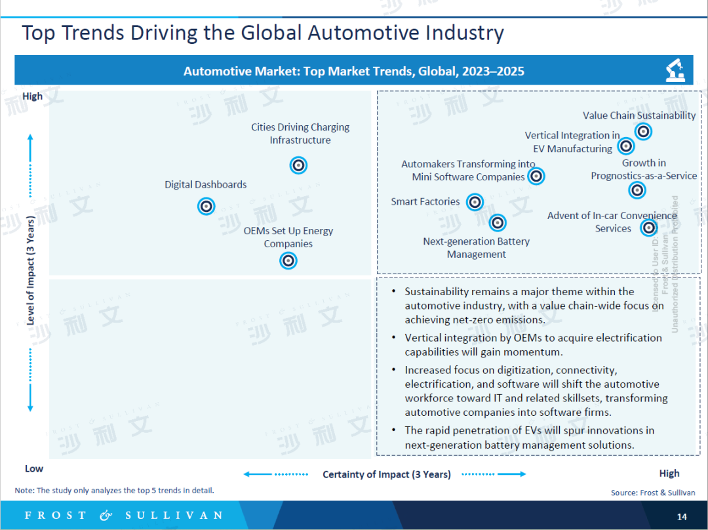This screenshot has width=708, height=530.
Task: Click the Next-generation Battery Management marker
Action: point(498,223)
